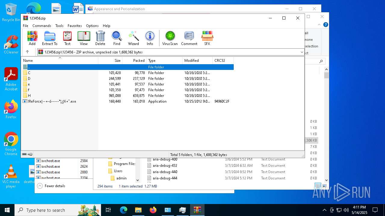The height and width of the screenshot is (216, 385).
Task: Click the Explorer help question icon
Action: pos(325,25)
